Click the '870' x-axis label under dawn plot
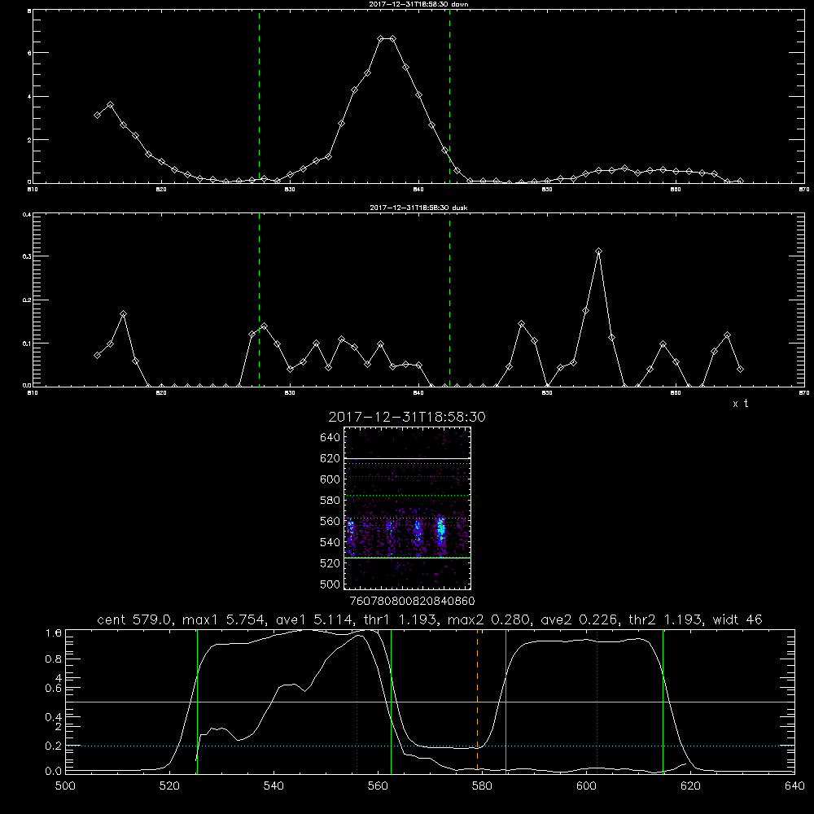The image size is (814, 814). tap(804, 190)
